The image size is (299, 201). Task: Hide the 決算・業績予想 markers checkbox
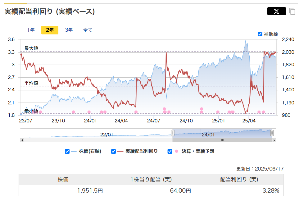[x=170, y=151]
